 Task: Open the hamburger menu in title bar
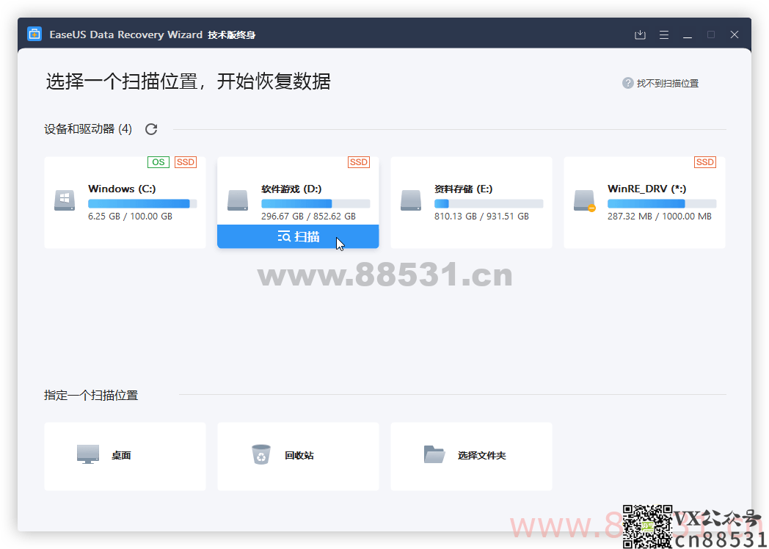point(664,34)
